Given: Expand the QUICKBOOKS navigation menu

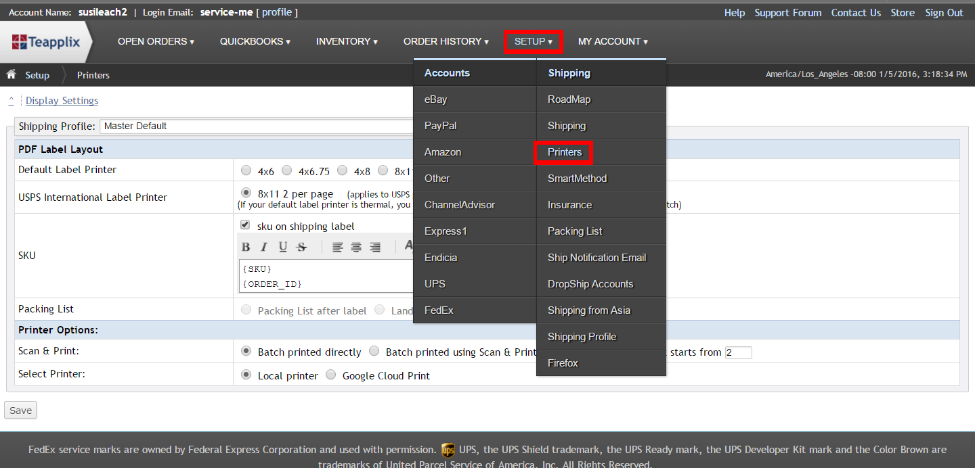Looking at the screenshot, I should click(x=255, y=42).
